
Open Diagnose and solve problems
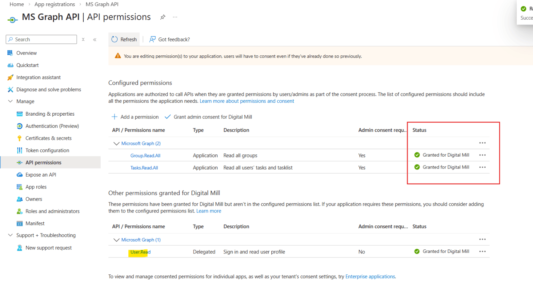point(48,89)
